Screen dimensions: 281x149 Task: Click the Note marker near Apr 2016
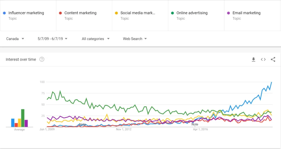195,124
